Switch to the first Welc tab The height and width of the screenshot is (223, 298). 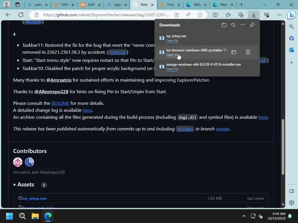196,5
